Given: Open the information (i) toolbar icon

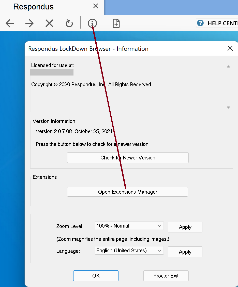Looking at the screenshot, I should pyautogui.click(x=92, y=23).
